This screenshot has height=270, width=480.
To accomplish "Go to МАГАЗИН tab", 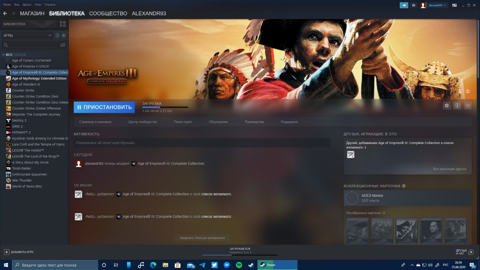I will (x=32, y=13).
